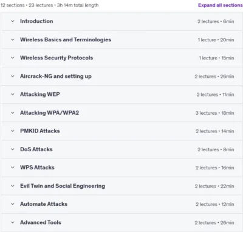This screenshot has height=232, width=243.
Task: Click the Automate Attacks chevron icon
Action: click(13, 204)
